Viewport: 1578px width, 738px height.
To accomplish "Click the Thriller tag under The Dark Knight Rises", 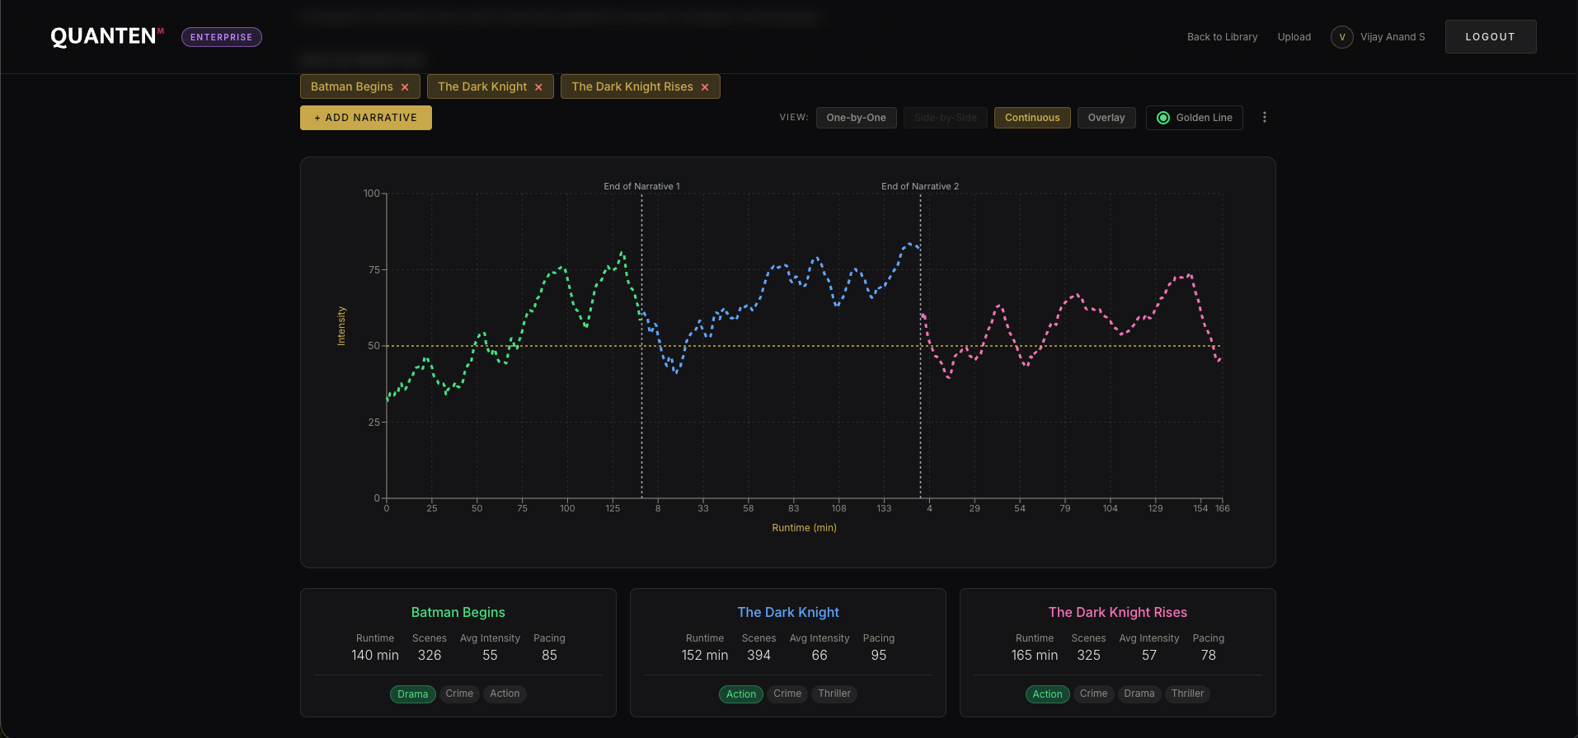I will click(x=1187, y=694).
